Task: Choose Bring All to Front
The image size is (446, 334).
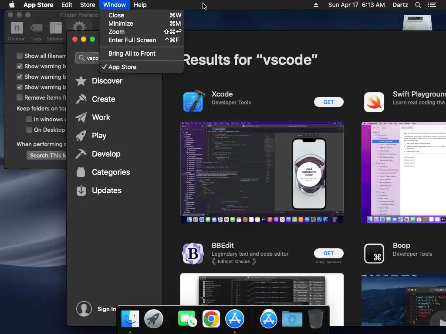Action: click(142, 53)
